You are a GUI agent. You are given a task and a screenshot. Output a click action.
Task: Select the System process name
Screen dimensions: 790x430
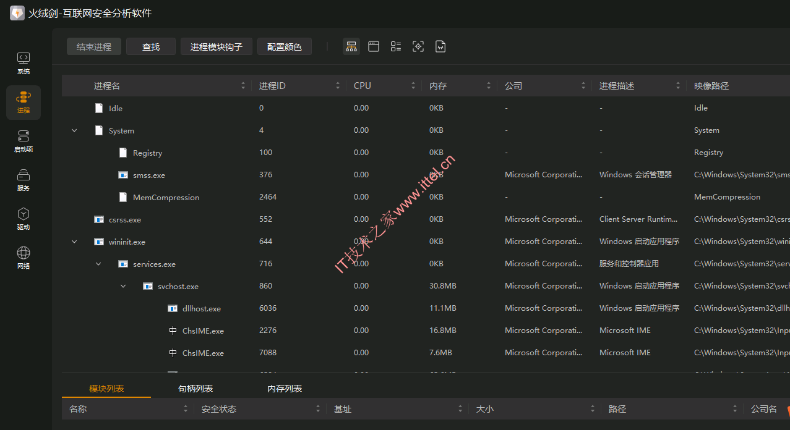[x=121, y=130]
